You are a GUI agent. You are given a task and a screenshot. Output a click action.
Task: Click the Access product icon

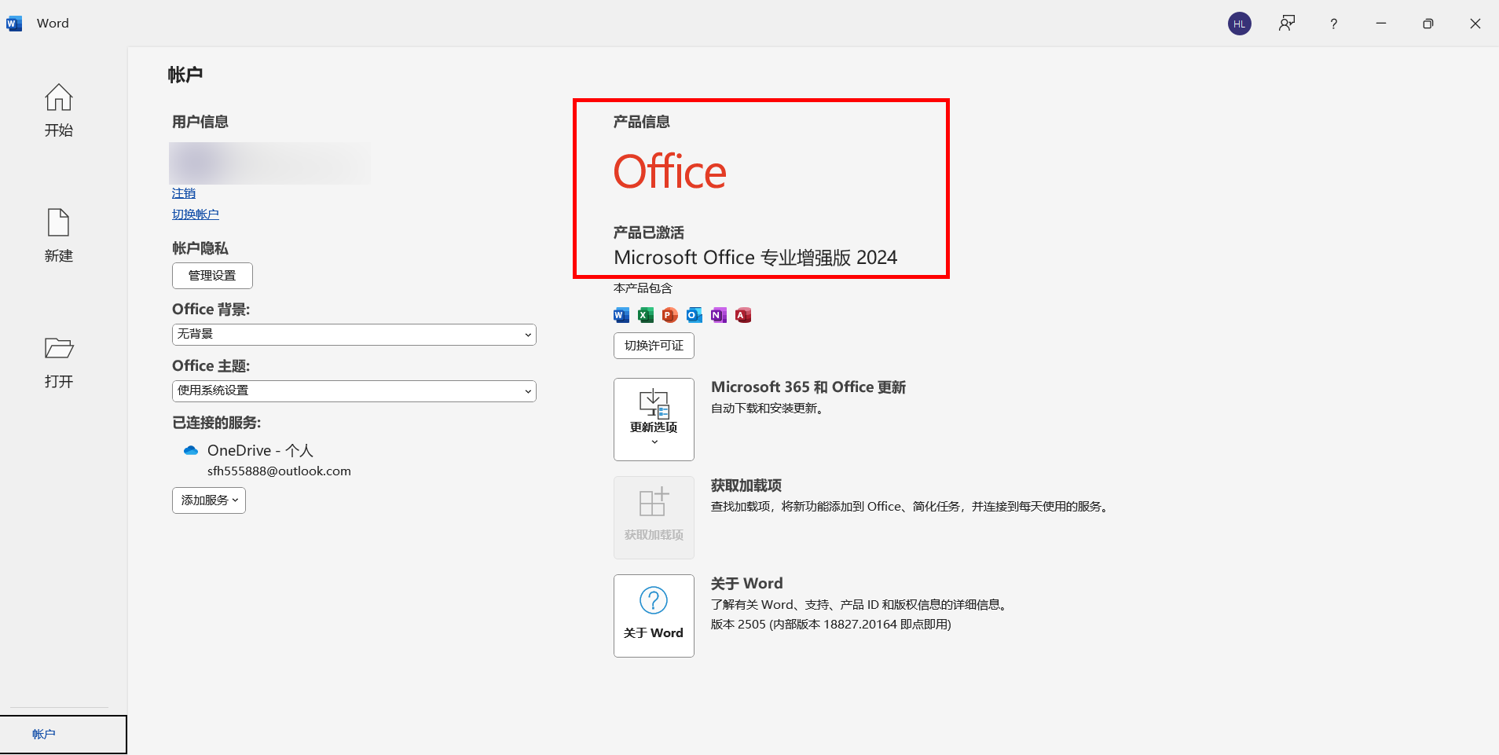point(743,315)
